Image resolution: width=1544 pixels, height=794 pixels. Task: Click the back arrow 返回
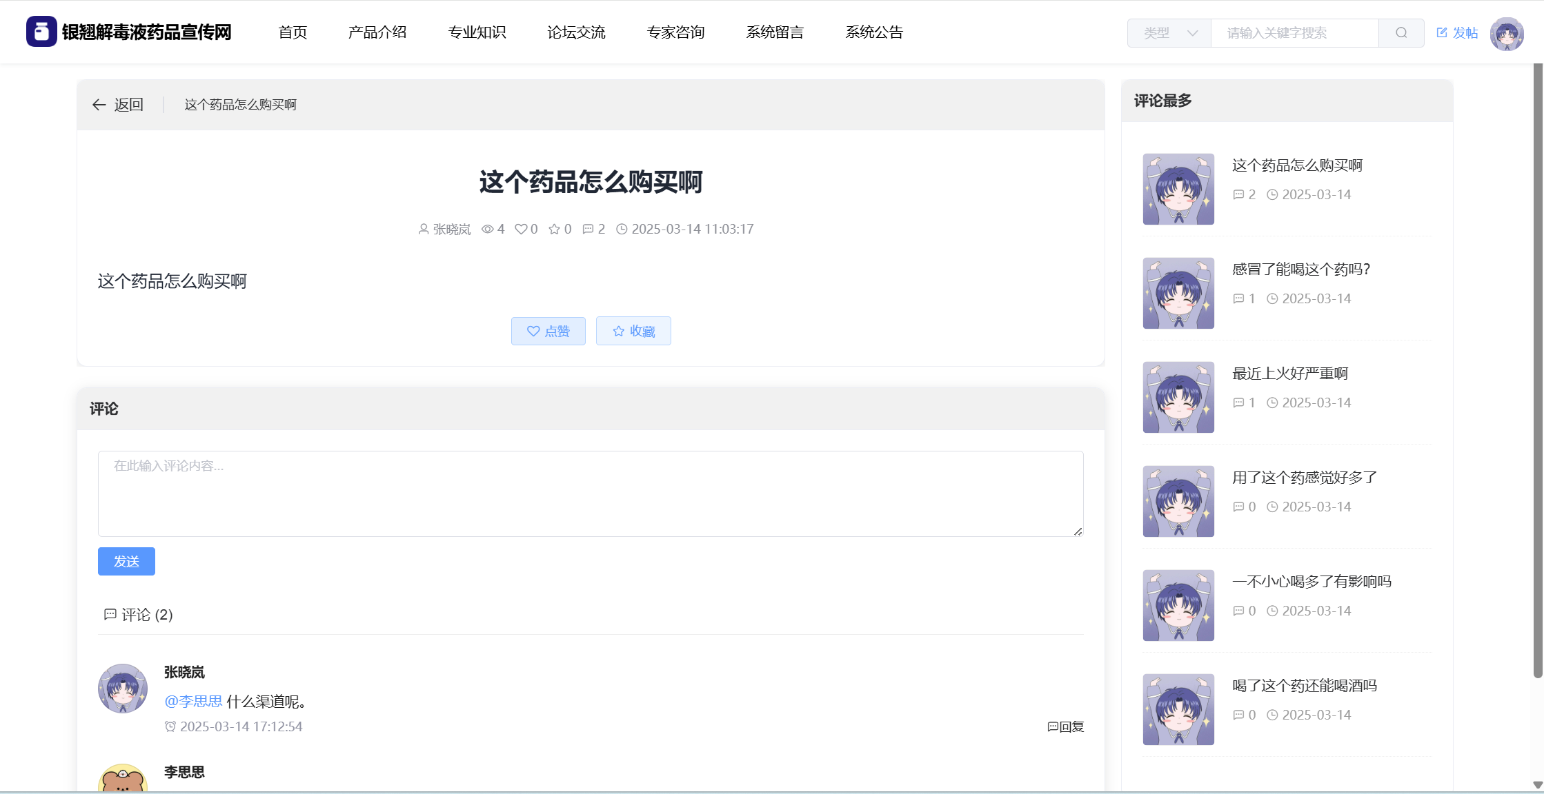[x=118, y=105]
